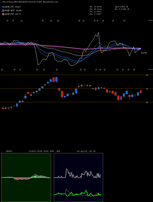153x202 pixels.
Task: Click the large red candle after the peak drop
Action: (x=62, y=94)
